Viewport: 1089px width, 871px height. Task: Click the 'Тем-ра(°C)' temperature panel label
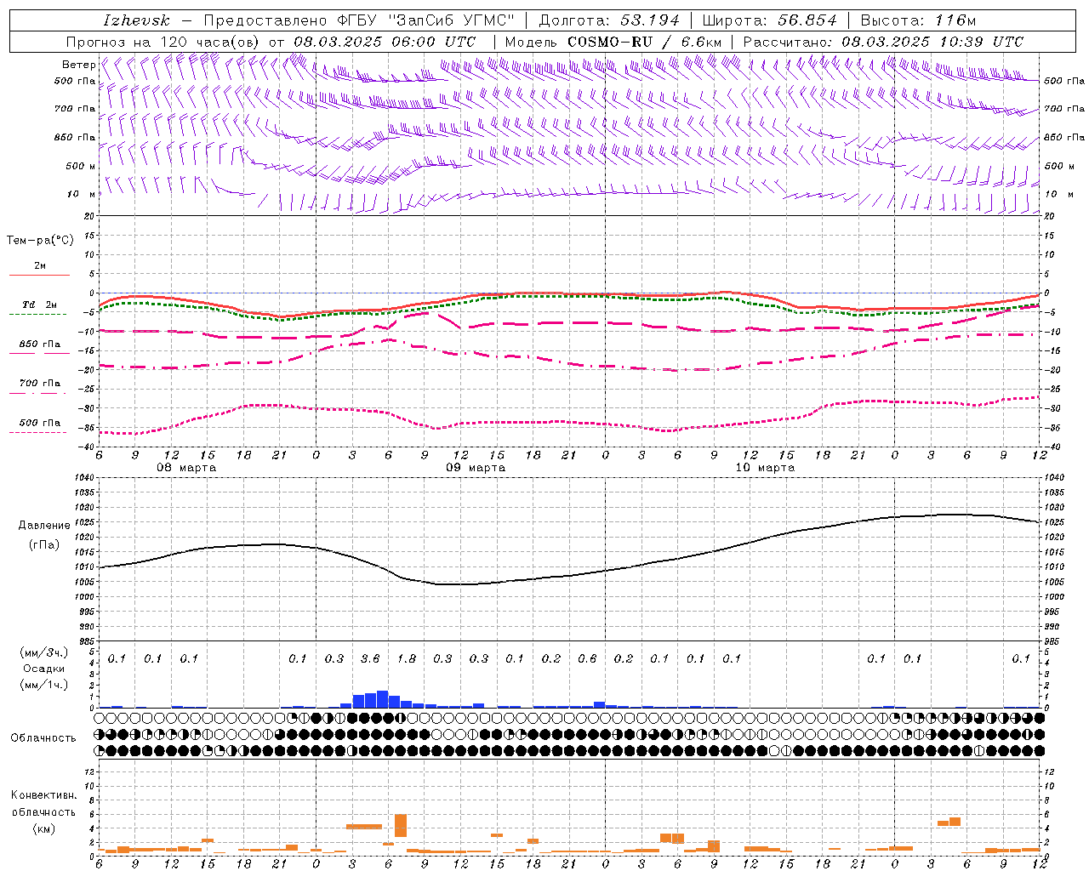(x=40, y=241)
